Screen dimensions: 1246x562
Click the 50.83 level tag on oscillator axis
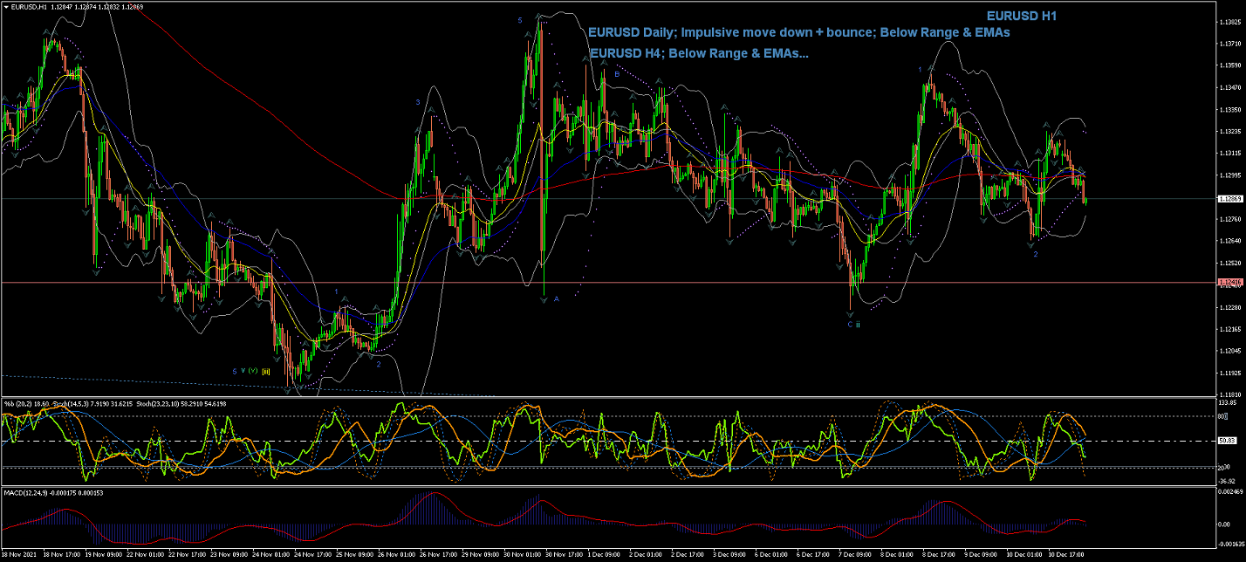coord(1227,441)
